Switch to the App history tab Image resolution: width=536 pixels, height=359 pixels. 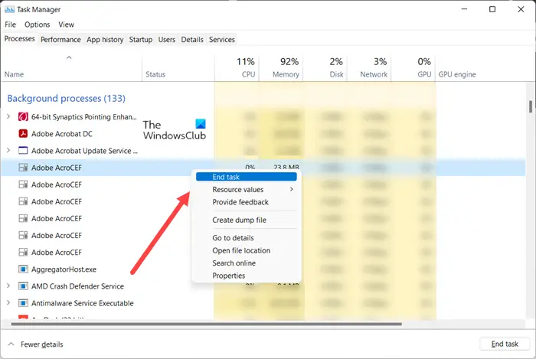pyautogui.click(x=105, y=40)
